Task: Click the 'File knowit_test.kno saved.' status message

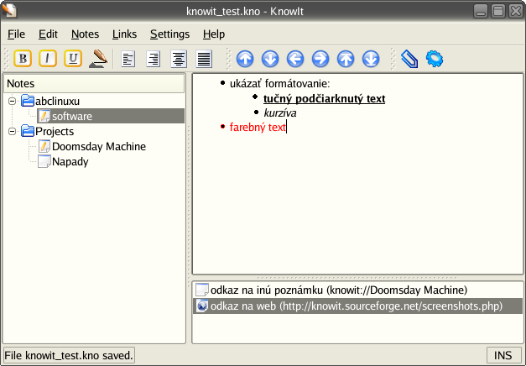Action: click(69, 355)
